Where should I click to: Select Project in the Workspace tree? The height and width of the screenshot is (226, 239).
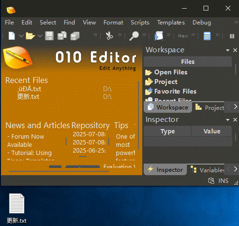tap(166, 82)
